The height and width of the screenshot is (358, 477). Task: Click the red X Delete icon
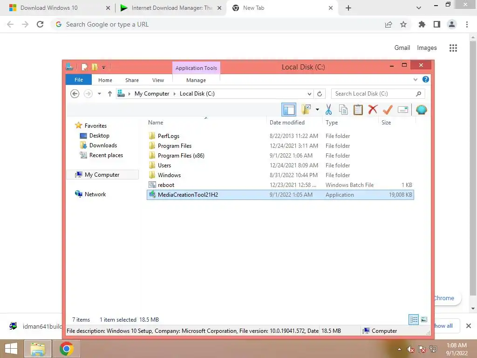tap(373, 109)
